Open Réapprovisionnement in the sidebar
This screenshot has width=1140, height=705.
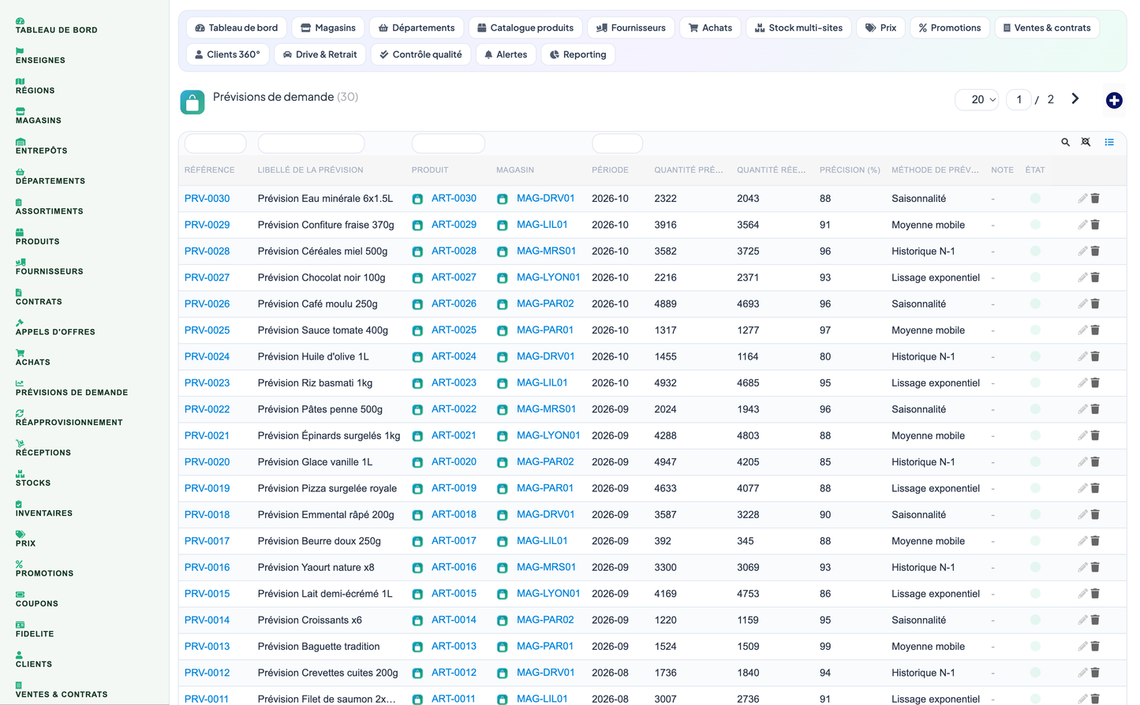pos(69,418)
